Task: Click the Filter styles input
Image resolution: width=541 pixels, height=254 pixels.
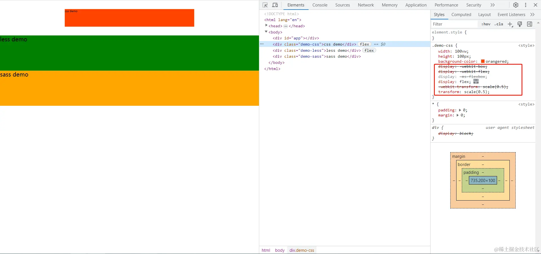Action: click(454, 24)
